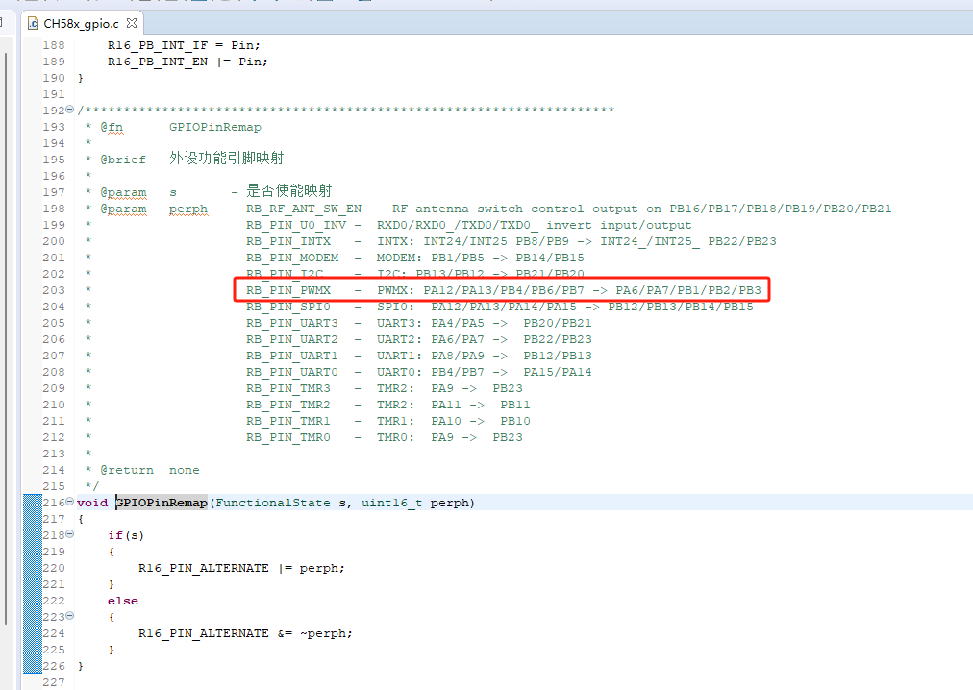Click the highlighted GPIOPinRemap function name
Screen dimensions: 973x690
coord(162,503)
